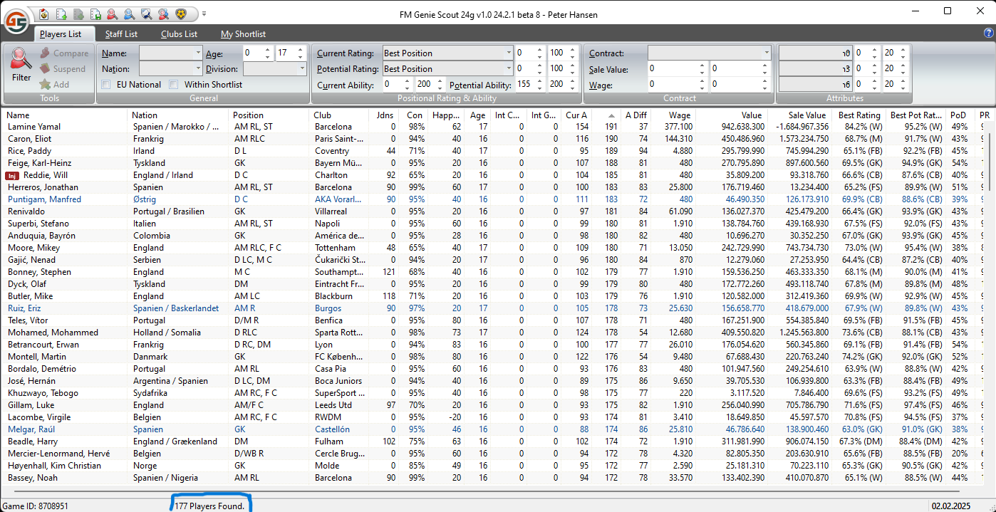Select the player row Ruiz, Eriz
The width and height of the screenshot is (996, 512).
[492, 308]
